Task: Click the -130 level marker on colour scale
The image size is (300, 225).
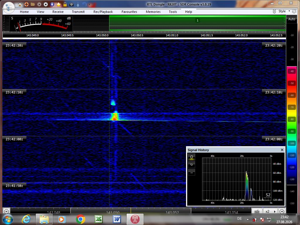Action: click(x=292, y=179)
